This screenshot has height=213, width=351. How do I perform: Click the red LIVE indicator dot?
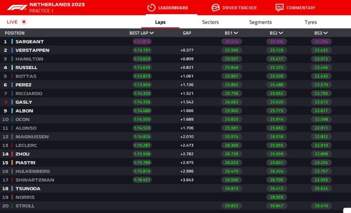click(x=24, y=22)
